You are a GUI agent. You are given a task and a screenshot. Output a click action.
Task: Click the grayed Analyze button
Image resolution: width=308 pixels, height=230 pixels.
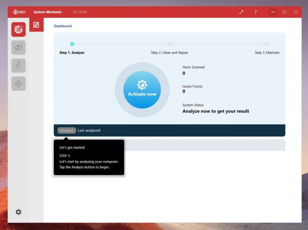pyautogui.click(x=66, y=130)
